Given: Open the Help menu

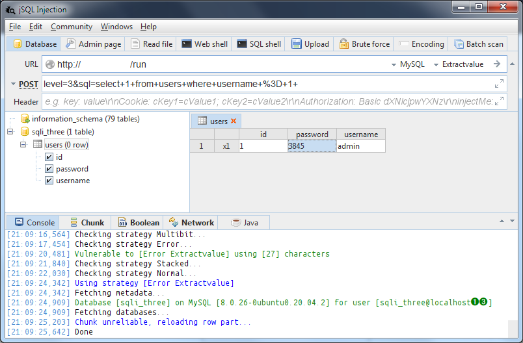Looking at the screenshot, I should pyautogui.click(x=148, y=27).
